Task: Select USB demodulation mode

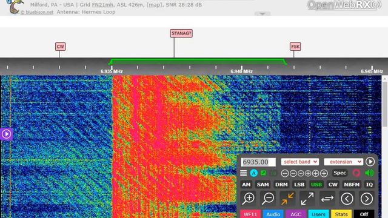Action: pyautogui.click(x=316, y=185)
